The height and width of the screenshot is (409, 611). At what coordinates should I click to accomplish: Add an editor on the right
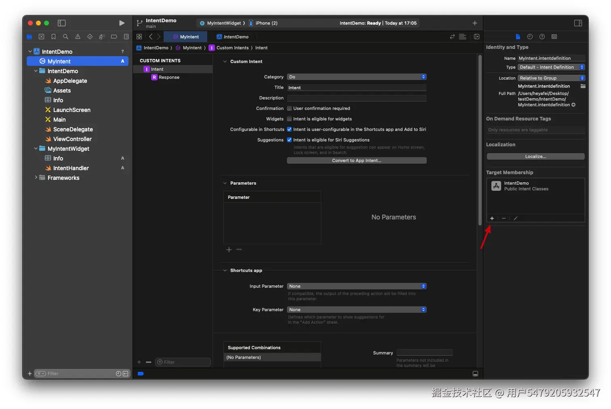point(476,37)
